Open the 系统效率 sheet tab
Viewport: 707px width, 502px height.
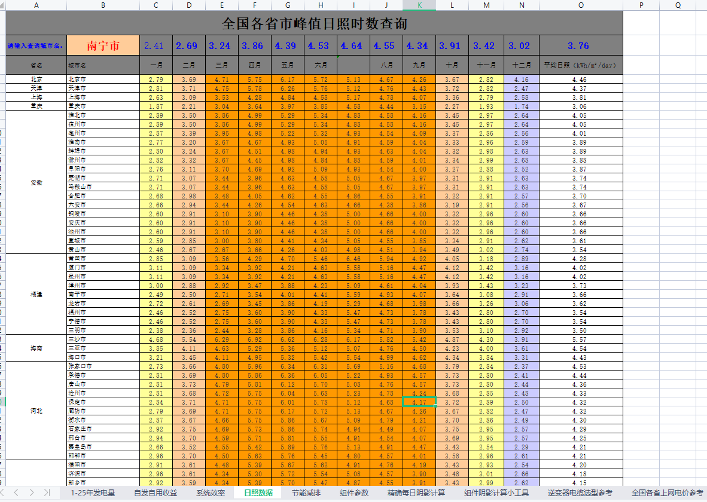click(211, 493)
